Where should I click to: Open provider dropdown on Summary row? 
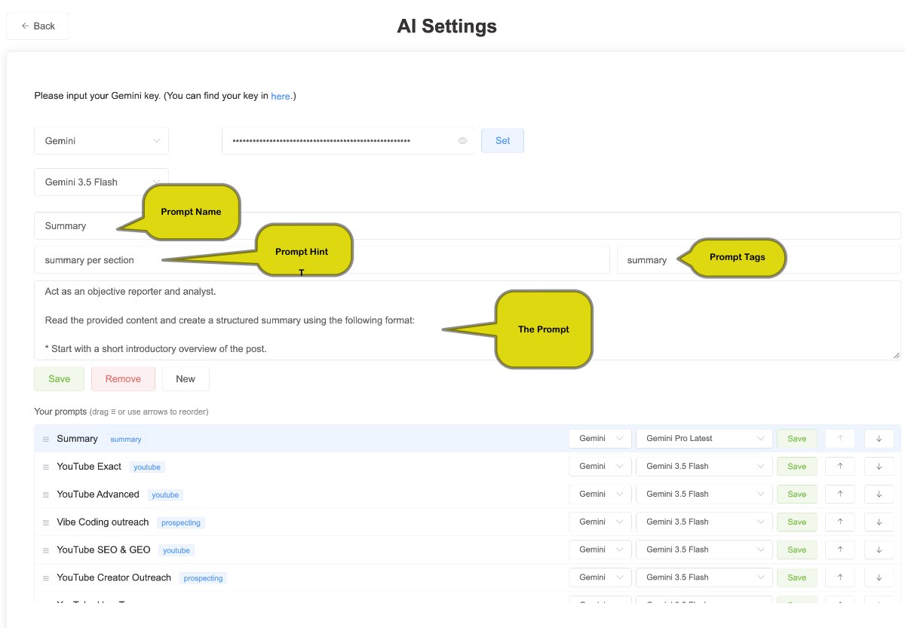[600, 439]
